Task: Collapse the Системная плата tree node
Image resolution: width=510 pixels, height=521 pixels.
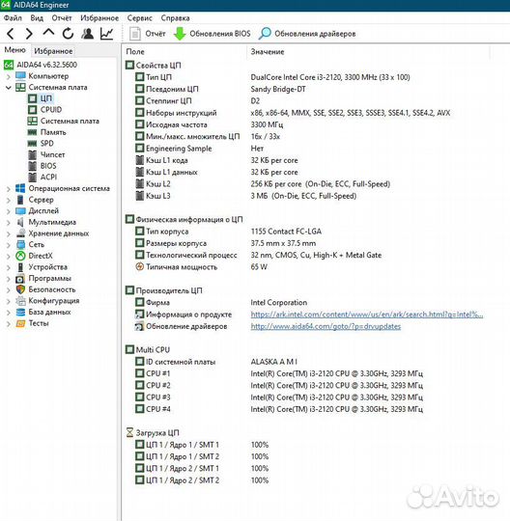Action: 9,88
